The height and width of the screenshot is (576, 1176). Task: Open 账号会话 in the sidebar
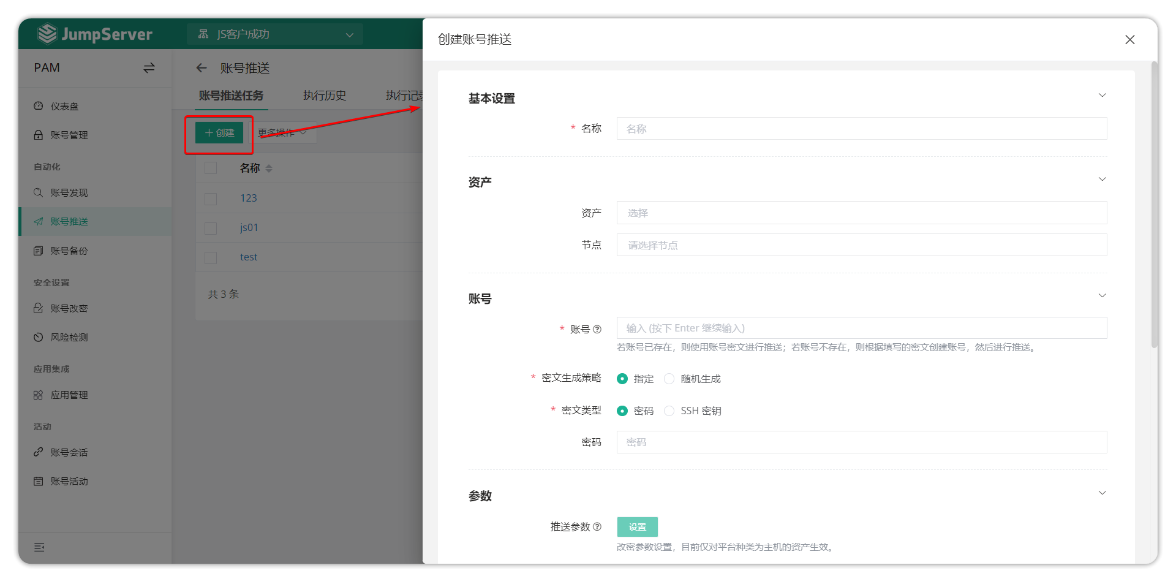point(95,452)
